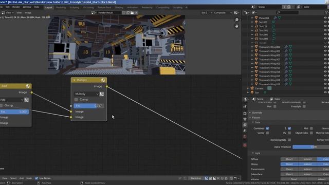Open the Render menu in top bar
The image size is (329, 185).
pyautogui.click(x=16, y=7)
